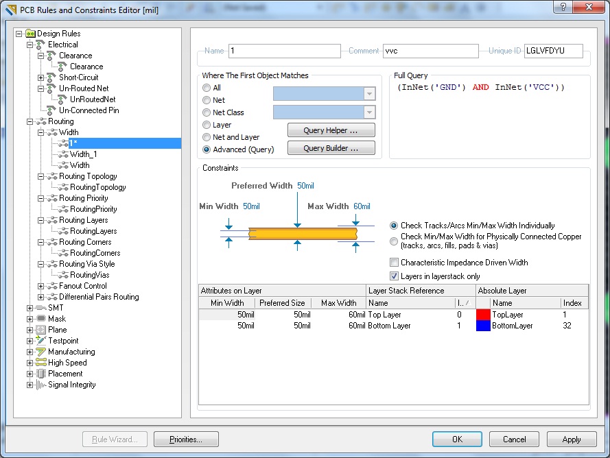Click the Full Query text area

click(x=490, y=119)
